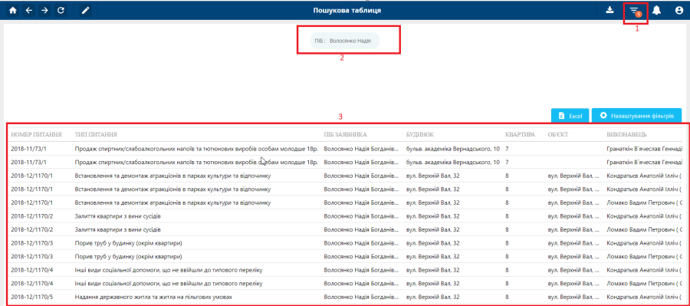Click executor Ломако in the 2018-12/1170/2 row
The height and width of the screenshot is (306, 690).
(x=644, y=230)
